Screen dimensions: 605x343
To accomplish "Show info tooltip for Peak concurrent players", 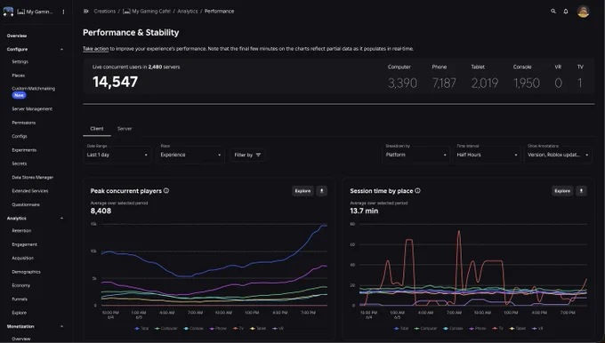I will tap(166, 191).
